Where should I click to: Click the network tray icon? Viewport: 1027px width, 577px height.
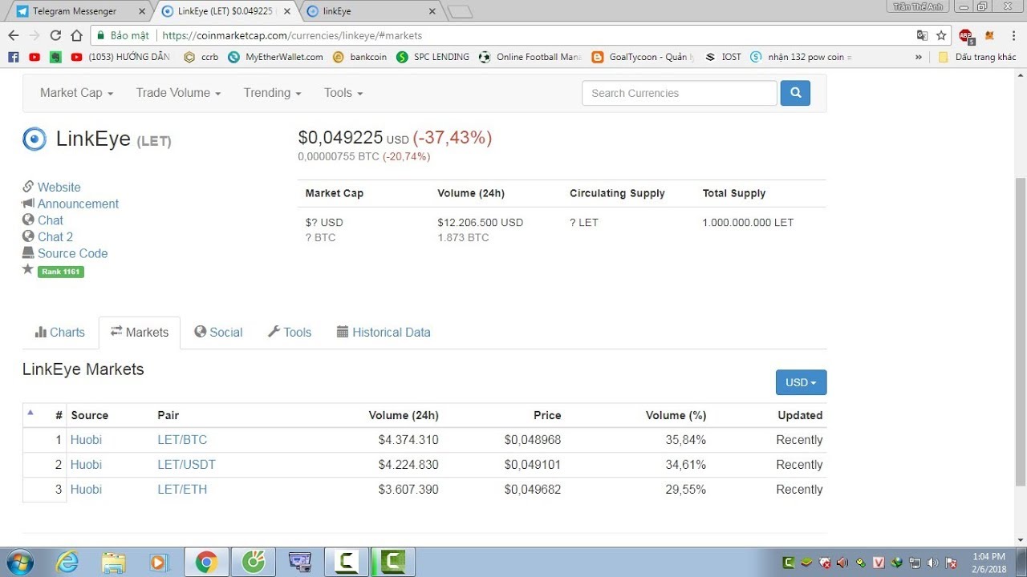point(915,563)
